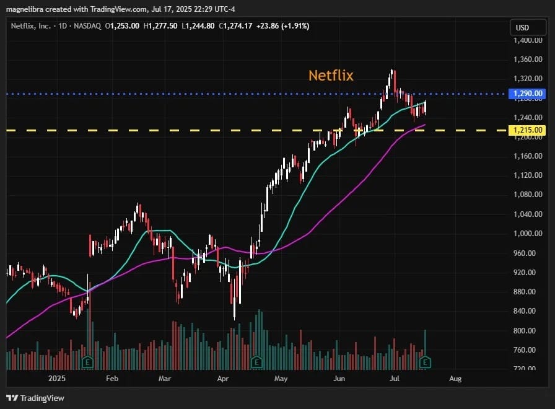Click the blue 1,290.00 price label
Image resolution: width=555 pixels, height=409 pixels.
pos(527,94)
